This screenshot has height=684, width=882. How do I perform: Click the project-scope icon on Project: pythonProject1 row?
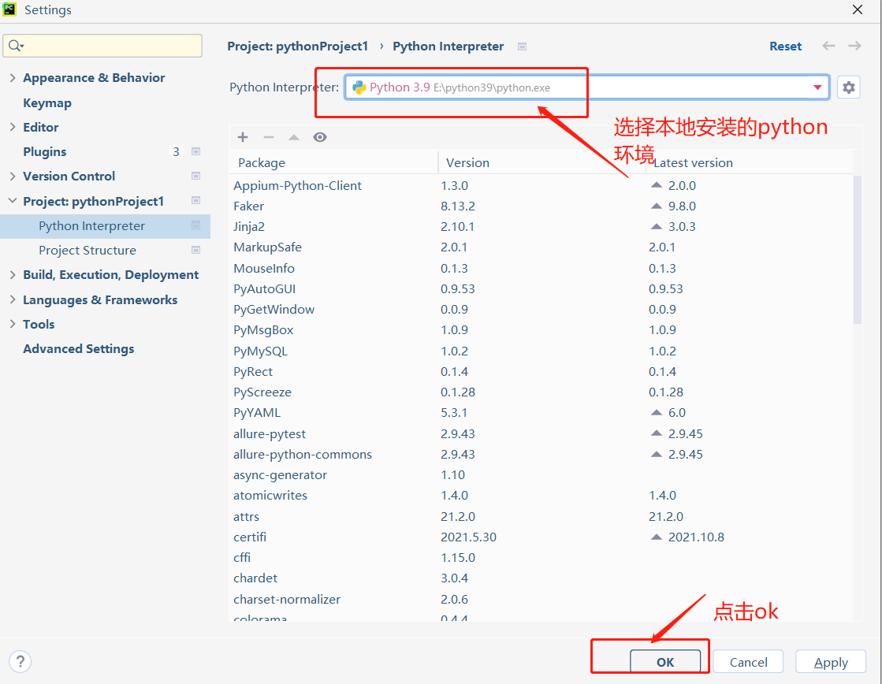pyautogui.click(x=195, y=200)
